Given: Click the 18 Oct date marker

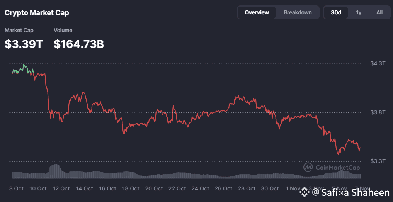Looking at the screenshot, I should (130, 188).
